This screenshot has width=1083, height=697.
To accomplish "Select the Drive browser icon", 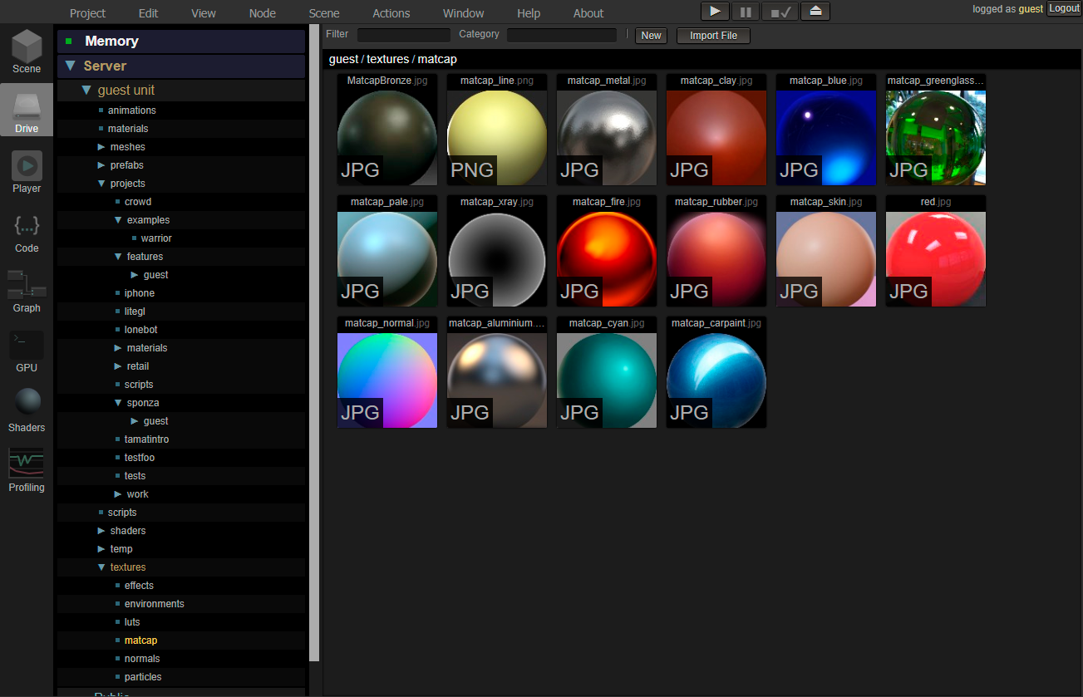I will pos(26,108).
